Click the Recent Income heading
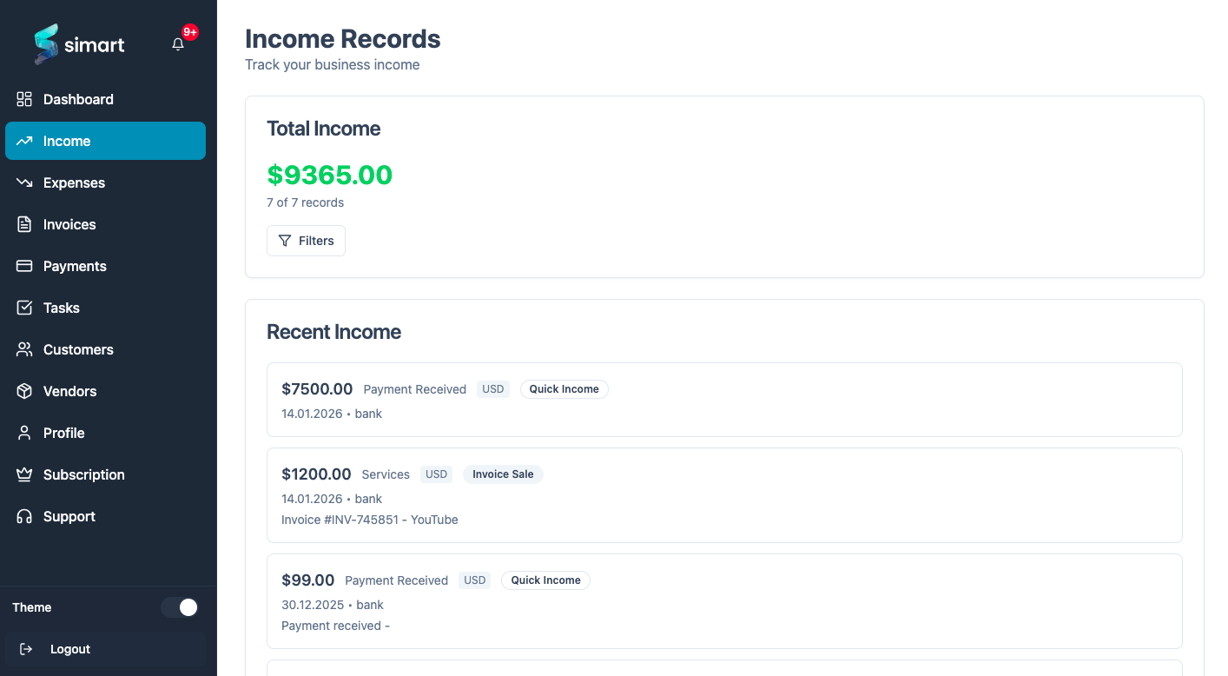The width and height of the screenshot is (1228, 676). 334,332
